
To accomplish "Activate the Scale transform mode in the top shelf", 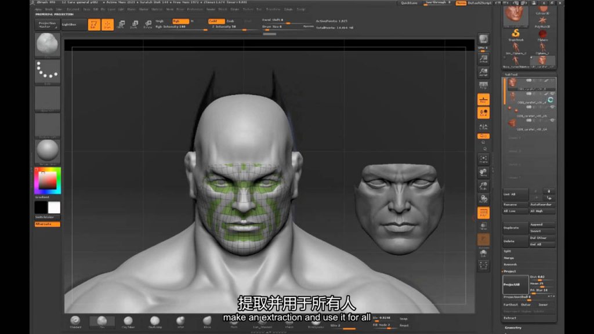I will [134, 24].
